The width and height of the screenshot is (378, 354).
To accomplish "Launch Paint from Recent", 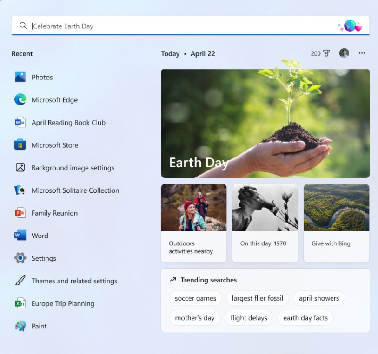I will coord(20,326).
